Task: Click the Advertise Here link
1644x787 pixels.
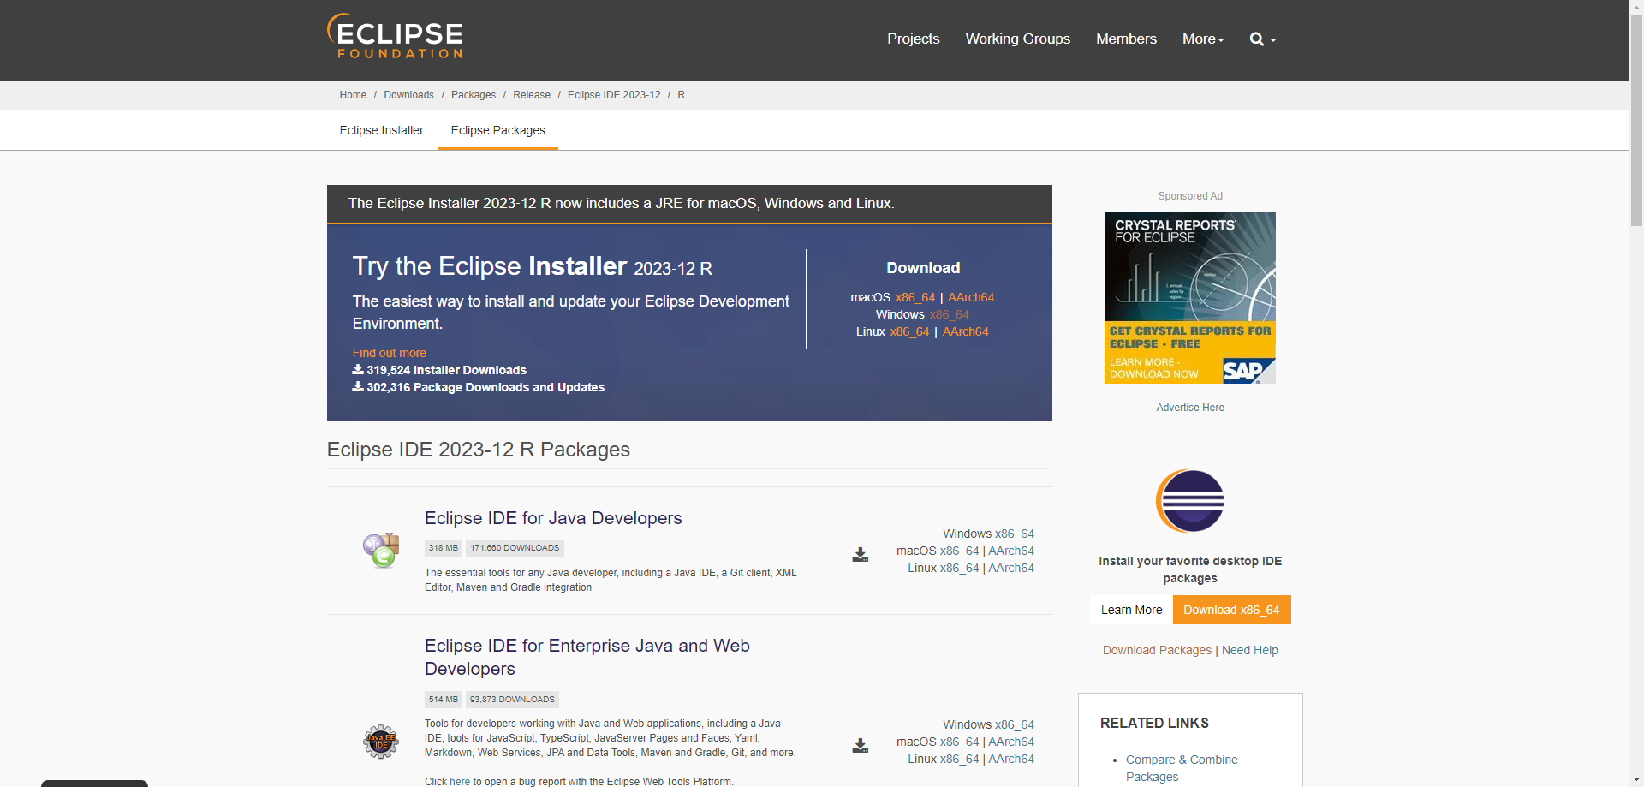Action: click(x=1190, y=408)
